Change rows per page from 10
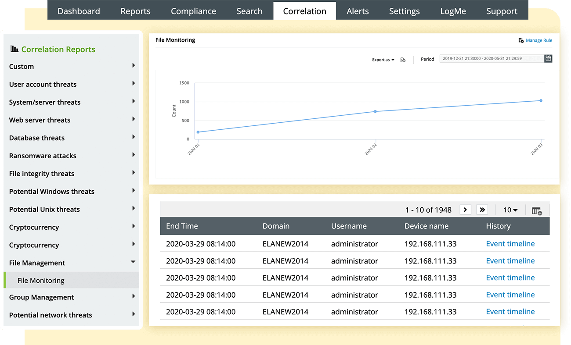 510,210
